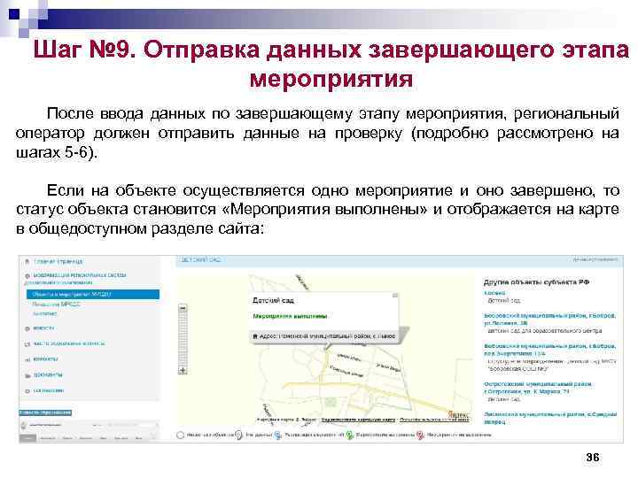Click green Мероприятия выполнены legend marker
Viewport: 638px width, 478px height.
[349, 435]
